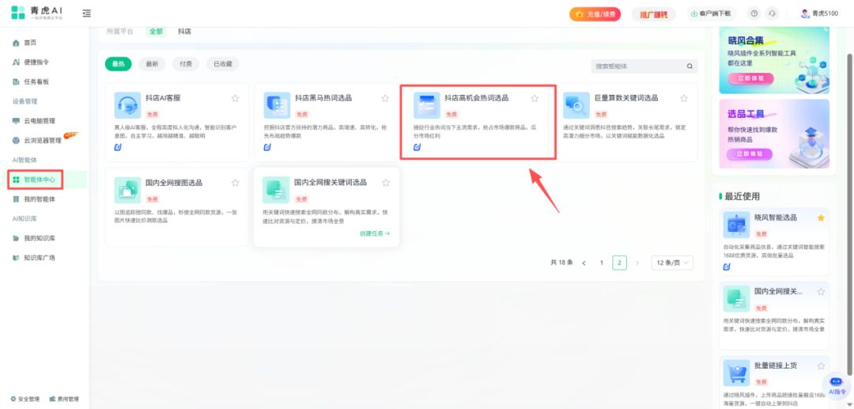
Task: Open the 抖店AI客服 headset icon
Action: [x=127, y=105]
